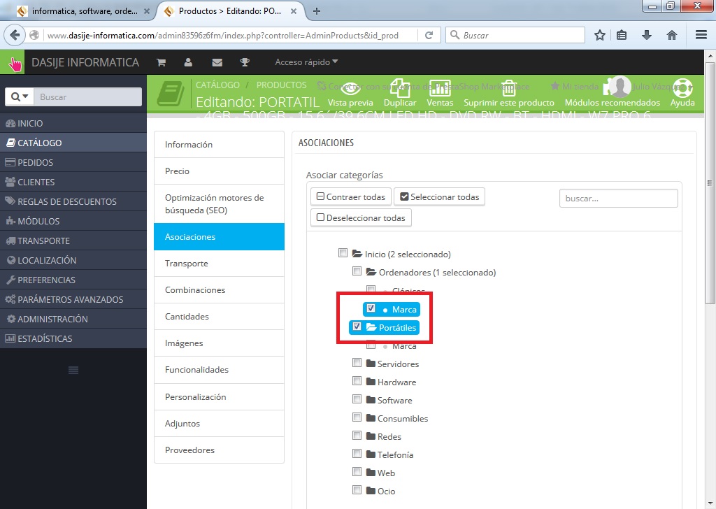Open product Ventas chart icon
The height and width of the screenshot is (509, 716).
coord(440,87)
